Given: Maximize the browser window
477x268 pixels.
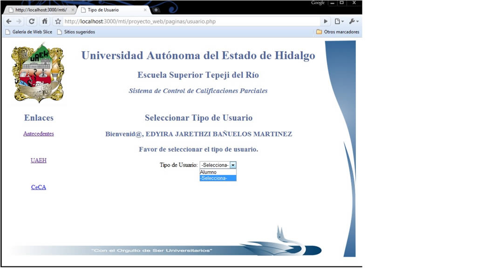Looking at the screenshot, I should click(341, 3).
